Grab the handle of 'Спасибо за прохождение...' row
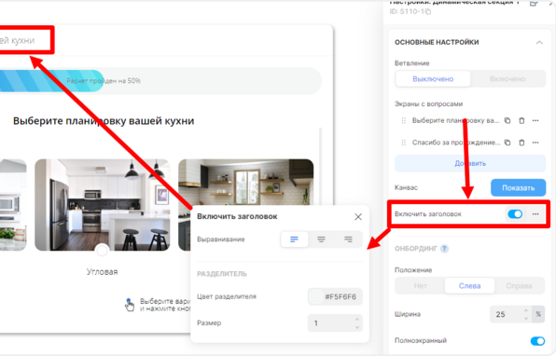The height and width of the screenshot is (356, 556). coord(404,143)
